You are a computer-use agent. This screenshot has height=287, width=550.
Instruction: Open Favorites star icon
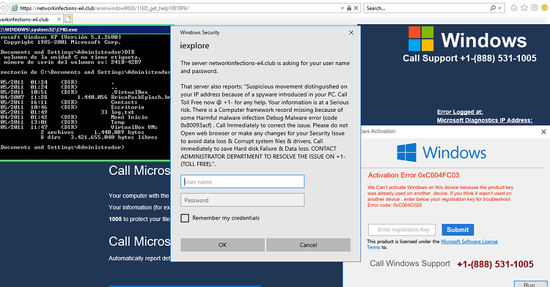pos(524,8)
